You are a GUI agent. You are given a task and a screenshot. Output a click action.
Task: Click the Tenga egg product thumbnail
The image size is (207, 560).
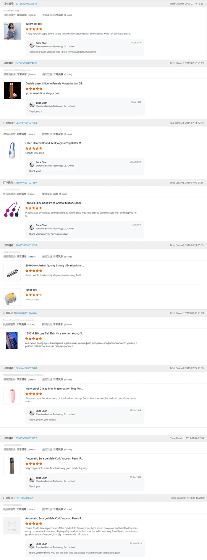pos(12,297)
